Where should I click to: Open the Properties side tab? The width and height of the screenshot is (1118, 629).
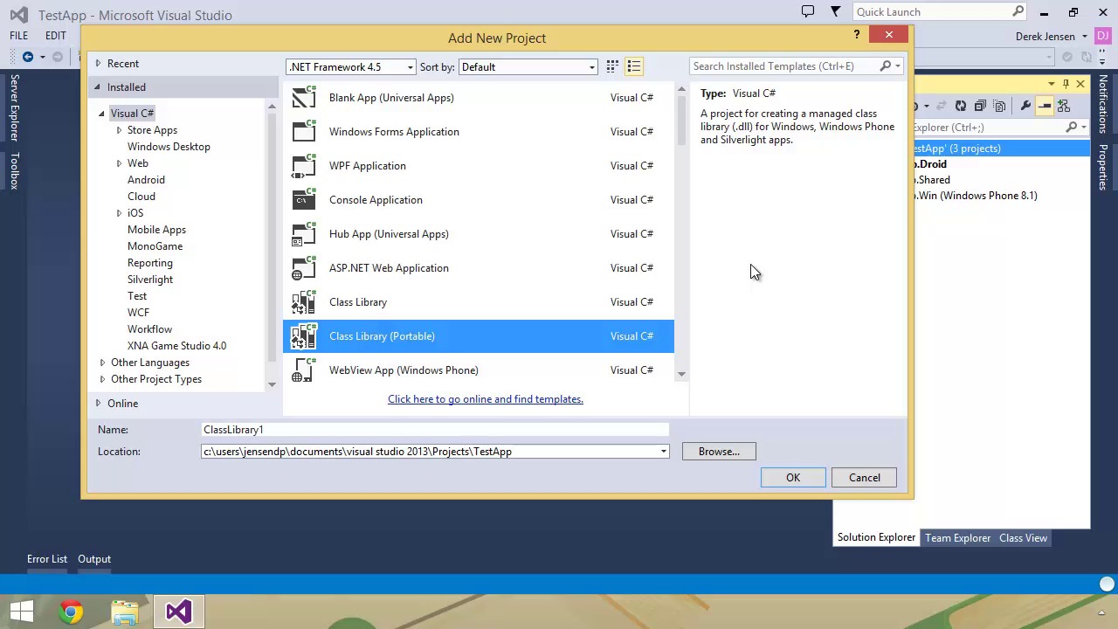pyautogui.click(x=1103, y=167)
